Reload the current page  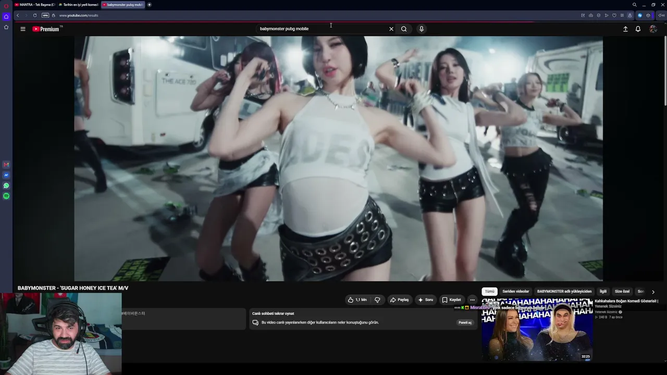(35, 16)
